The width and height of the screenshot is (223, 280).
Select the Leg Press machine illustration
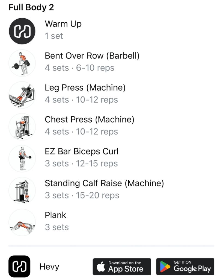(22, 95)
